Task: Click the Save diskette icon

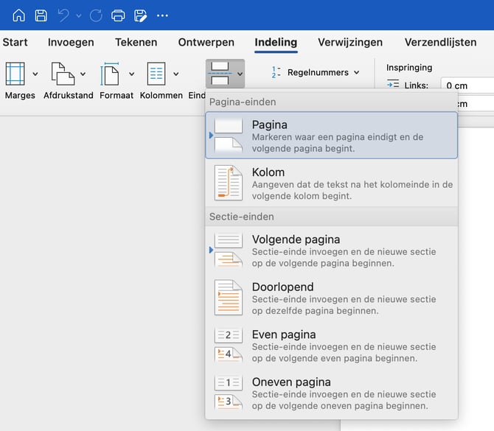Action: click(x=41, y=15)
